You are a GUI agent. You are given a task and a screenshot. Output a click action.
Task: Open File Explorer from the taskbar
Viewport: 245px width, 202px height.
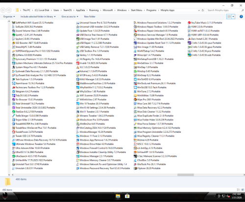coord(118,196)
